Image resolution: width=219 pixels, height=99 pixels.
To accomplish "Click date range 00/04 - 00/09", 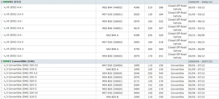I will (x=196, y=89).
